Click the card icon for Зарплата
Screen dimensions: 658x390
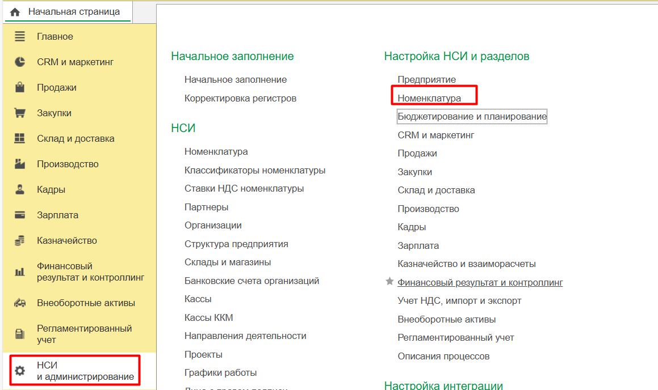pyautogui.click(x=20, y=215)
